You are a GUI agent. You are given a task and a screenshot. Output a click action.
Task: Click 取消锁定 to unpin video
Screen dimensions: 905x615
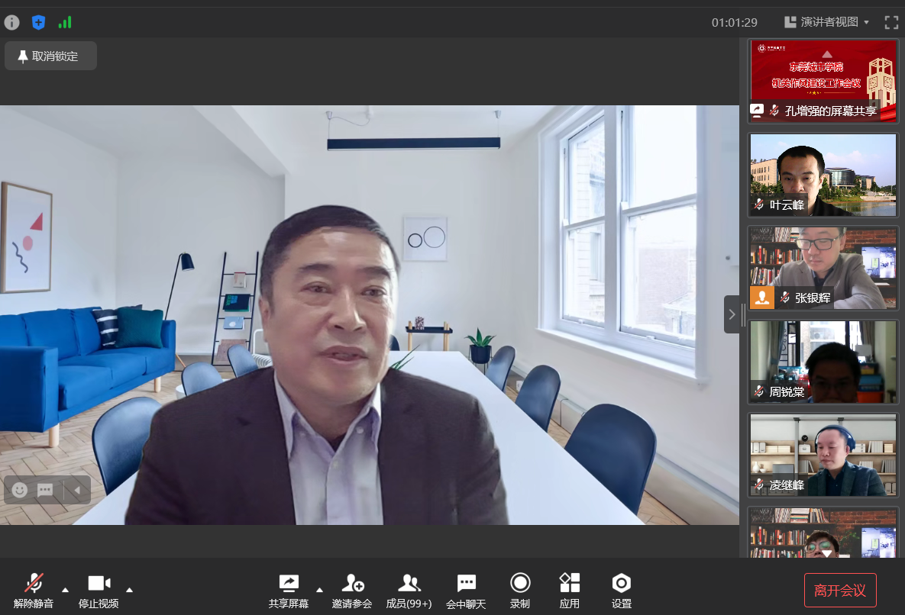click(50, 56)
